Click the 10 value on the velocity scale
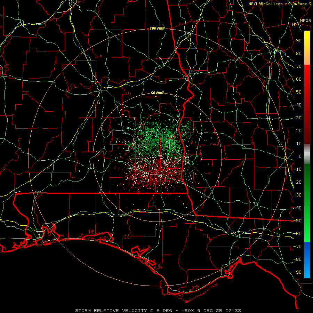313x313 pixels. 299,144
